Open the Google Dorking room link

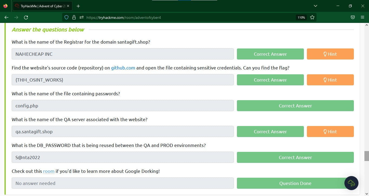point(49,171)
